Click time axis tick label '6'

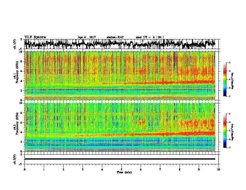pos(141,170)
